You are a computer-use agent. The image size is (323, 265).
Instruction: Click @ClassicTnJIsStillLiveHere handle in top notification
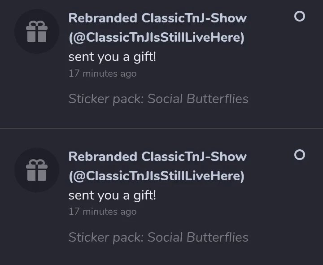coord(157,38)
